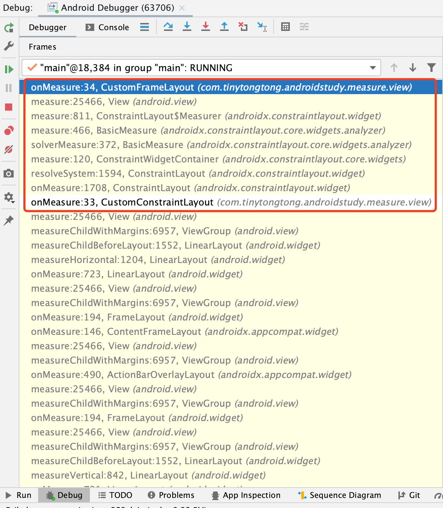
Task: View breakpoints icon
Action: coord(9,130)
